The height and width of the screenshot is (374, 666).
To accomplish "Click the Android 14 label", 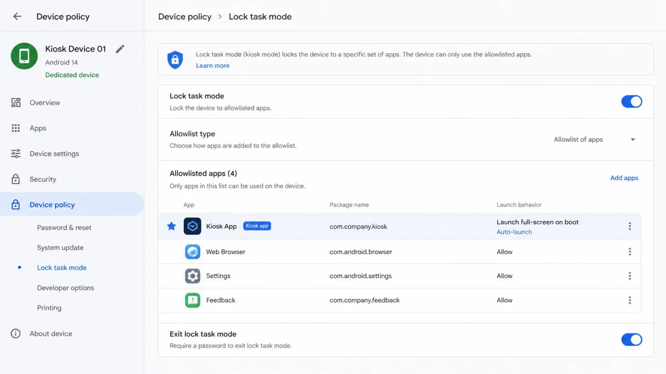I will (x=62, y=63).
